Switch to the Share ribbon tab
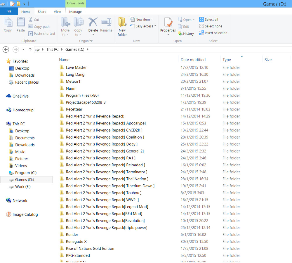This screenshot has width=292, height=263. [x=42, y=12]
